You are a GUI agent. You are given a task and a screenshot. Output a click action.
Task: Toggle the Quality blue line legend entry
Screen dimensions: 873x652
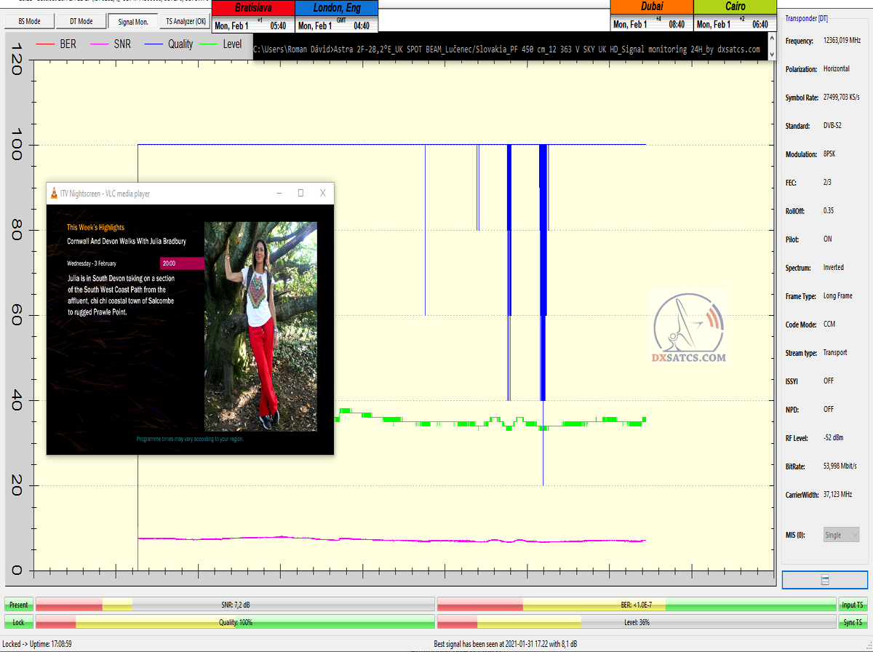click(170, 44)
